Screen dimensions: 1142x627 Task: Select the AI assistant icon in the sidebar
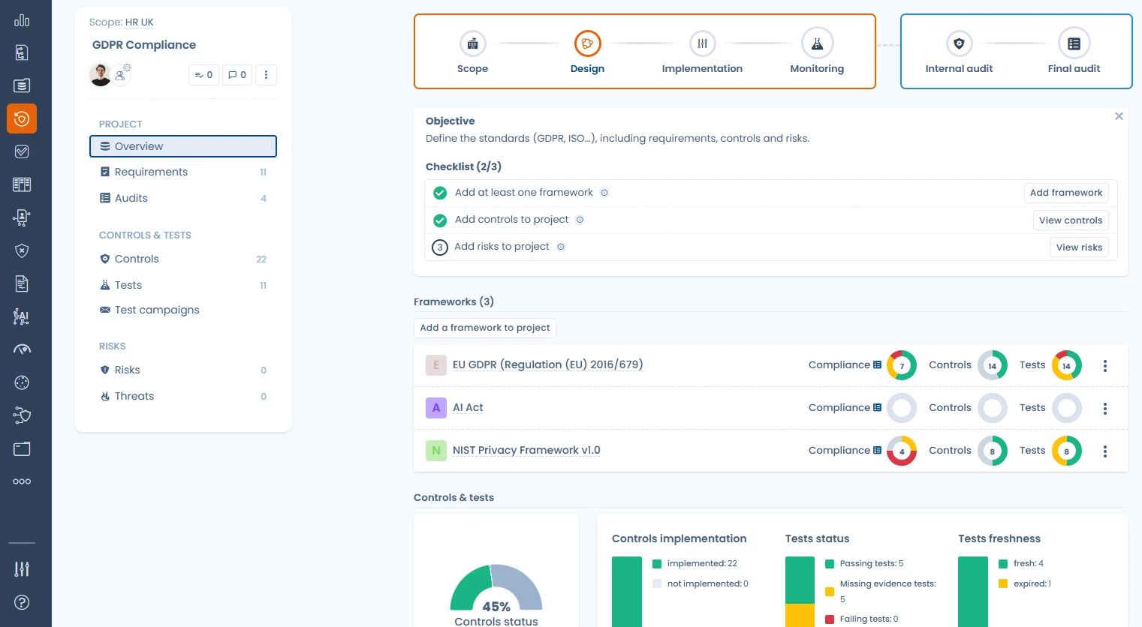pos(22,316)
